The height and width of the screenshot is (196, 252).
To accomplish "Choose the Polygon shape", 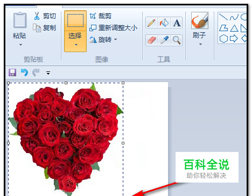I will [223, 28].
